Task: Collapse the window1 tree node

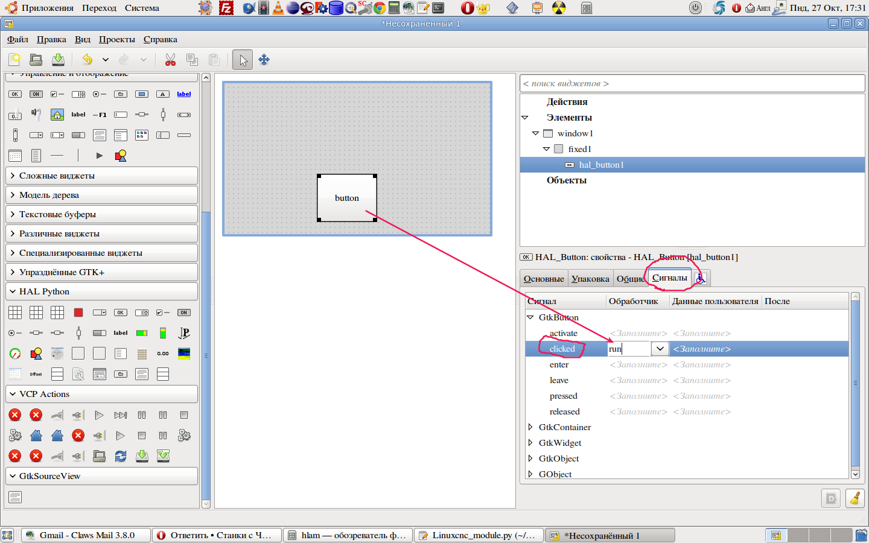Action: (x=535, y=133)
